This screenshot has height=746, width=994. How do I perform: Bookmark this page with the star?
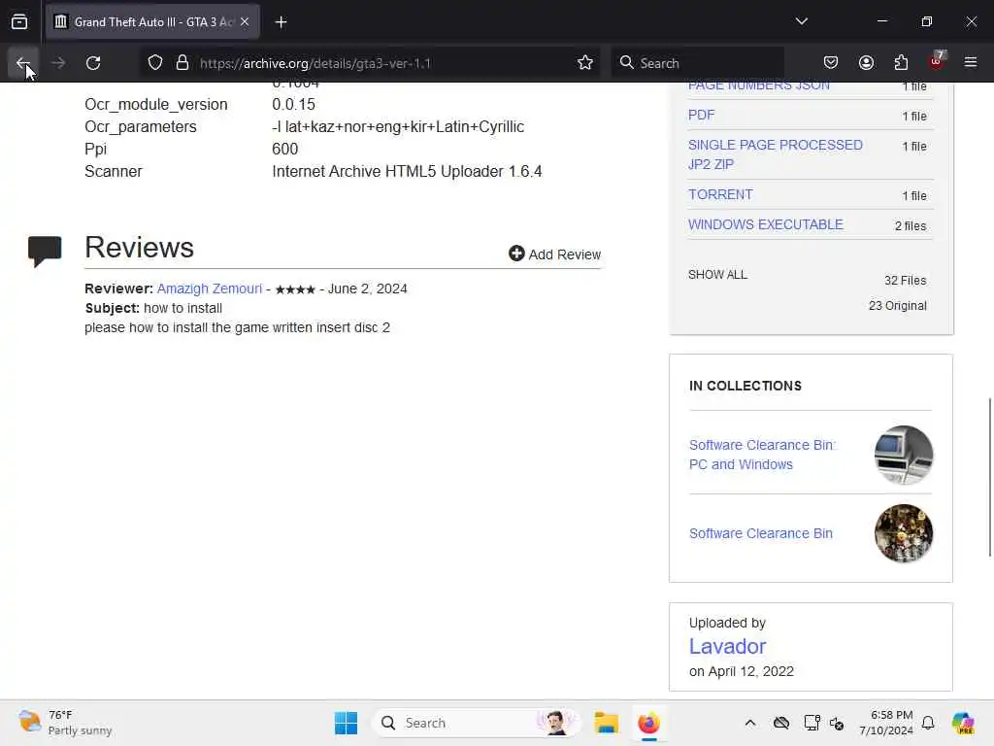tap(585, 63)
